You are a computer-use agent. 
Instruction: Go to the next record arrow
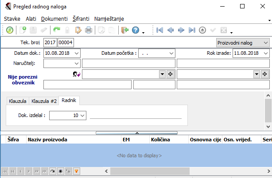click(181, 30)
